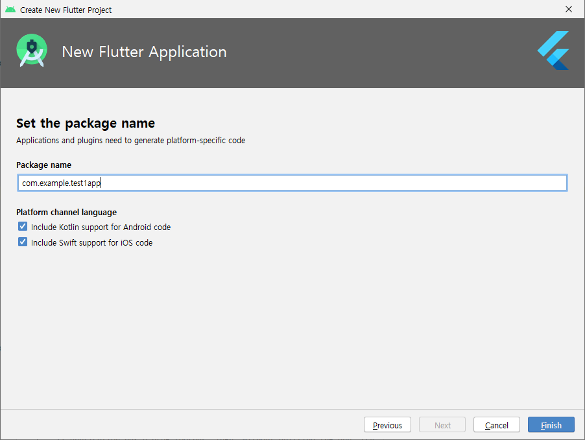Uncheck Include Kotlin support for Android code
This screenshot has width=585, height=440.
[x=23, y=226]
